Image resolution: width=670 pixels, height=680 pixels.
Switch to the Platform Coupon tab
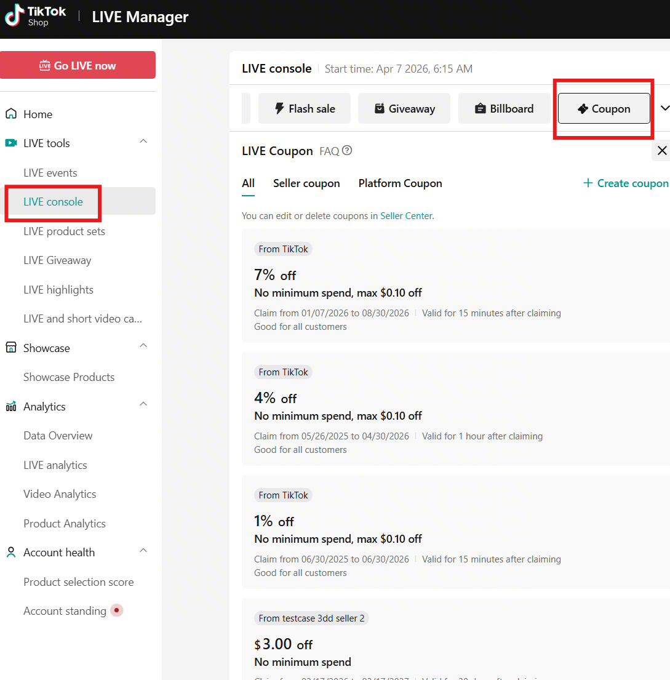[400, 183]
